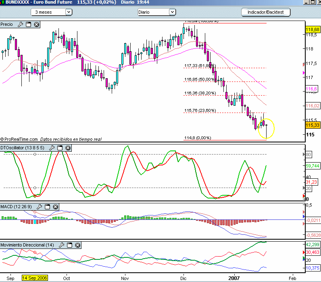The width and height of the screenshot is (321, 282).
Task: Maximize the Movimiento Direccional panel
Action: point(70,245)
